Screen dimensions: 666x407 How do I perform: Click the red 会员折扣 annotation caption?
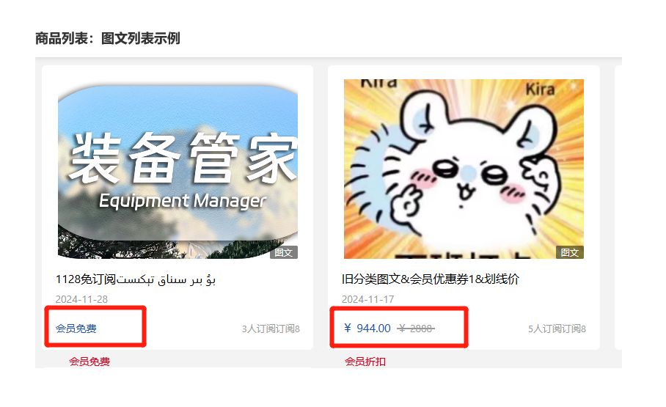[365, 362]
